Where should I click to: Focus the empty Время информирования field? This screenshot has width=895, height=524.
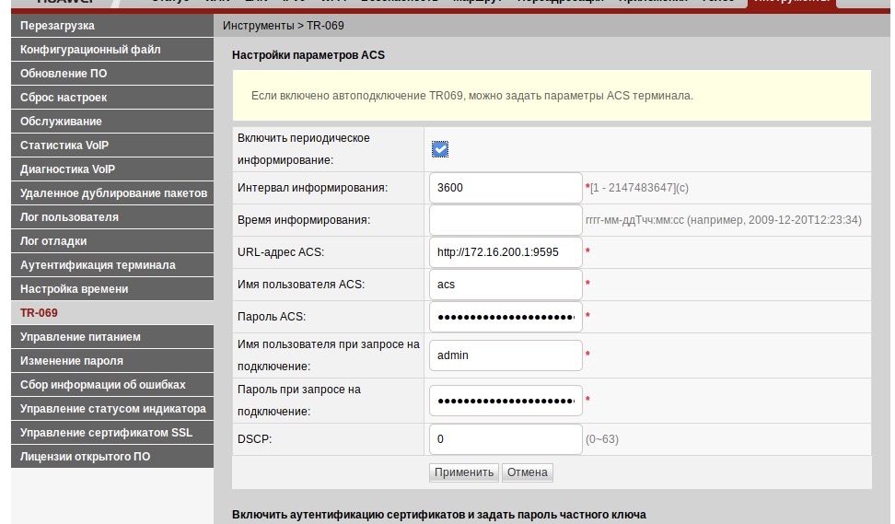click(506, 220)
